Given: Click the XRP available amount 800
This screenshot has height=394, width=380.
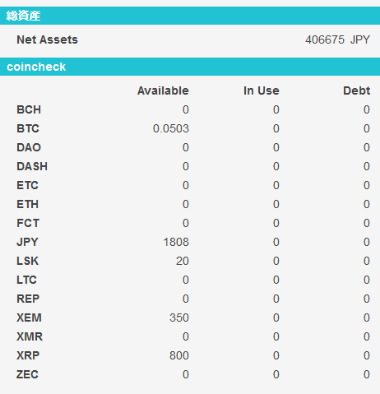Looking at the screenshot, I should [x=179, y=355].
